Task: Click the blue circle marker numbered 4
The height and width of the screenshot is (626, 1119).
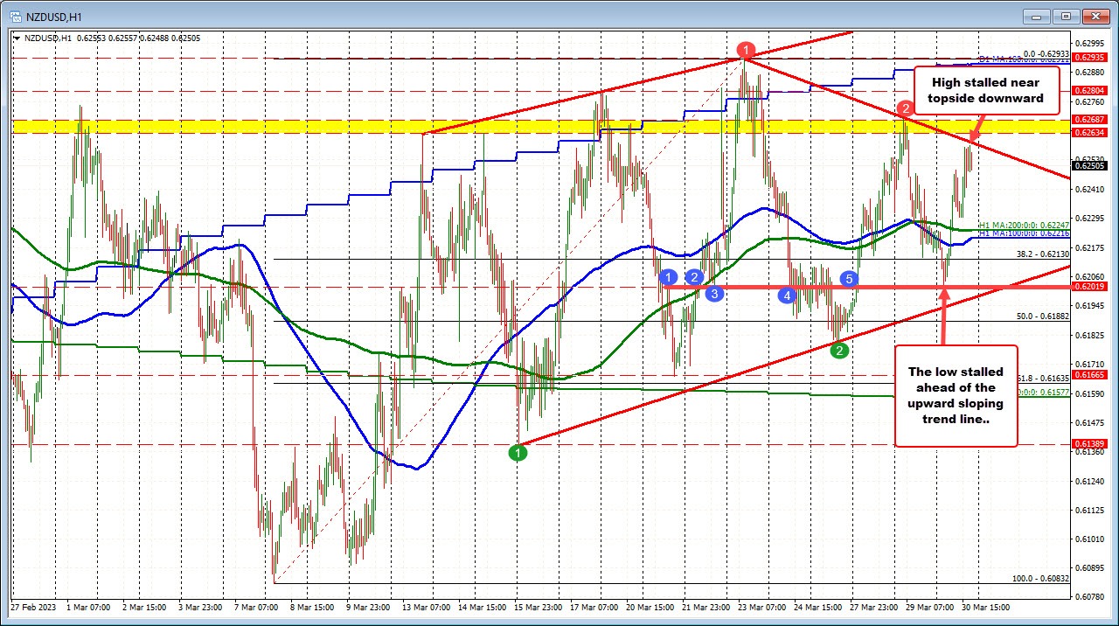Action: click(788, 296)
